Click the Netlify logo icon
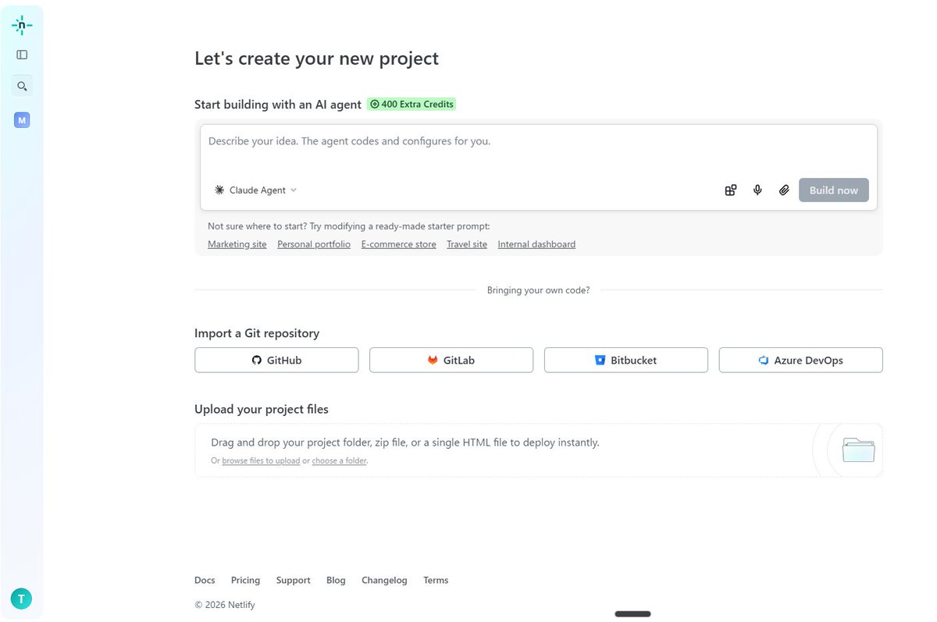This screenshot has height=622, width=937. [22, 25]
